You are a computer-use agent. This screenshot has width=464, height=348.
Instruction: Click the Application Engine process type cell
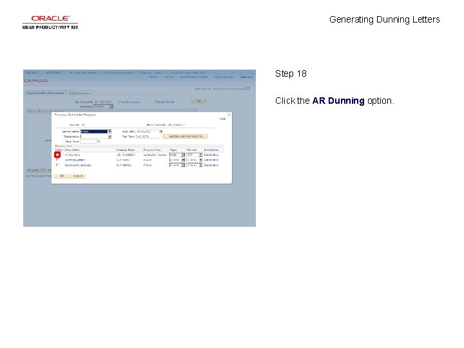click(x=155, y=155)
